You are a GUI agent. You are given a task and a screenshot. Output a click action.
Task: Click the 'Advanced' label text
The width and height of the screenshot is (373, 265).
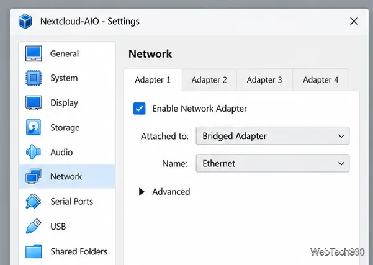pyautogui.click(x=171, y=192)
